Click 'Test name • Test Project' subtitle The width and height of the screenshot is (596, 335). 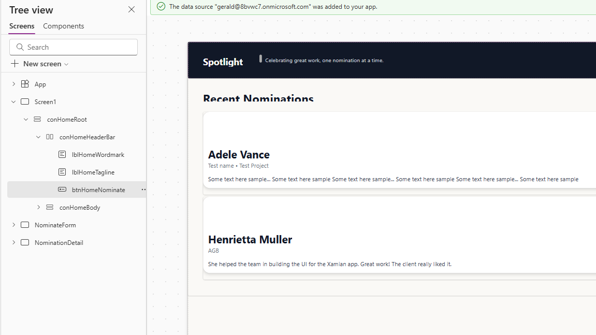(238, 166)
